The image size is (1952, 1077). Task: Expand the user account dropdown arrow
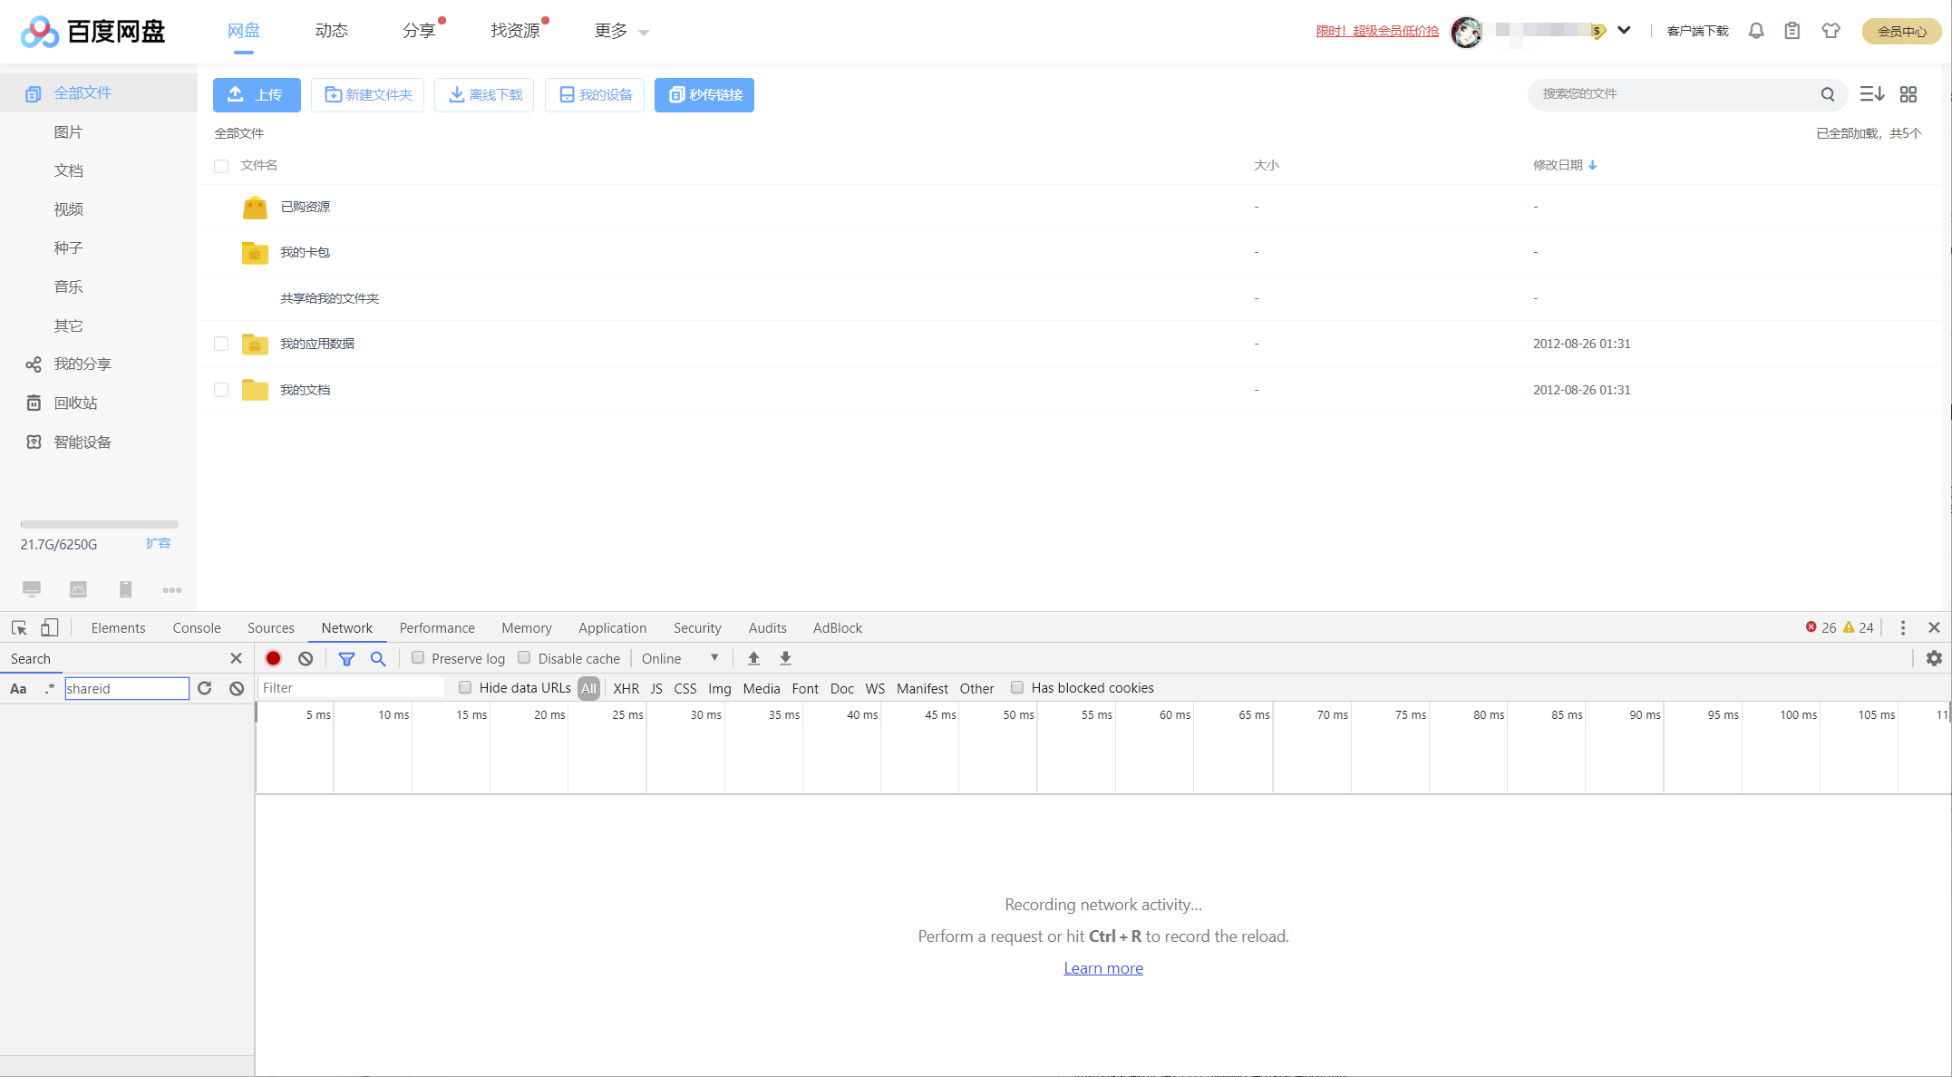[1624, 30]
